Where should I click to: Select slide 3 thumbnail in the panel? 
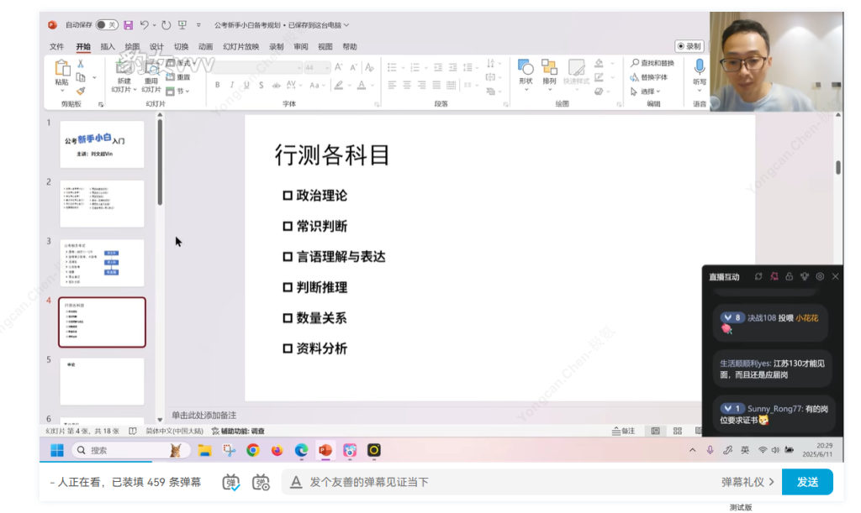(102, 263)
